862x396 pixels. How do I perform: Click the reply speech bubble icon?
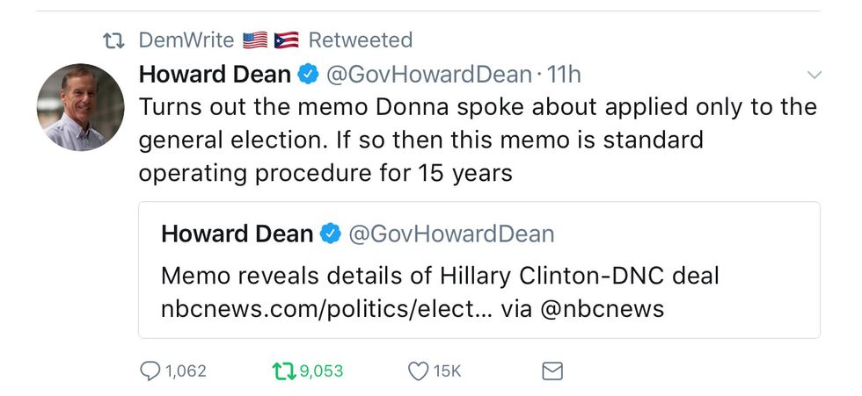coord(151,371)
